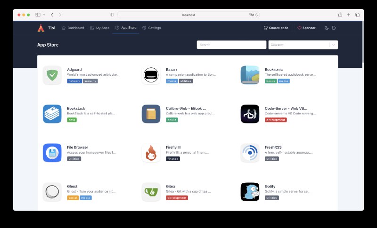Viewport: 377px width, 228px height.
Task: Click the app Search input field
Action: (x=231, y=45)
